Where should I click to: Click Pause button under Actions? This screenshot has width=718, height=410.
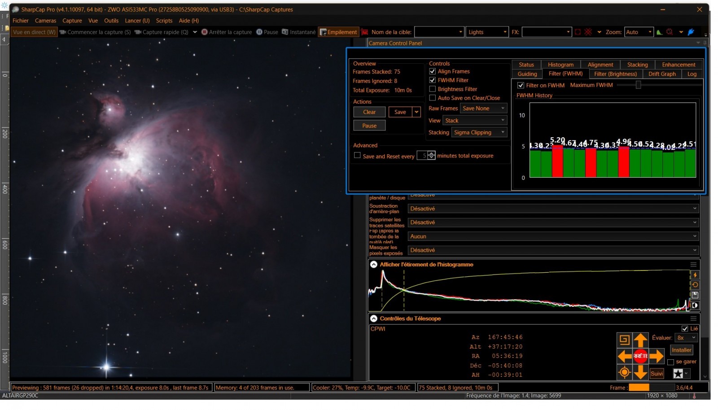click(369, 126)
